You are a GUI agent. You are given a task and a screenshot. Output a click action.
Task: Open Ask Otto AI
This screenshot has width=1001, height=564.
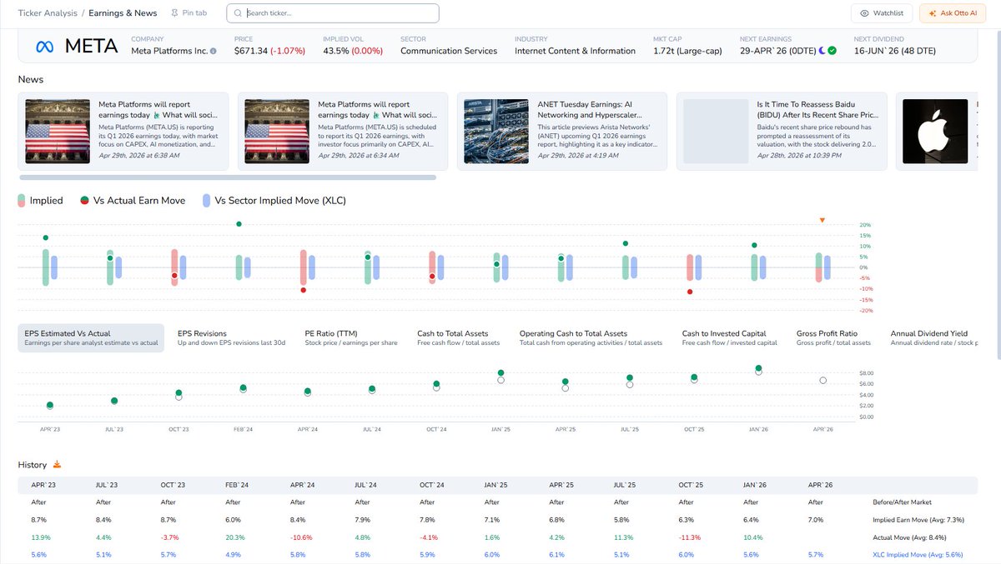[952, 13]
